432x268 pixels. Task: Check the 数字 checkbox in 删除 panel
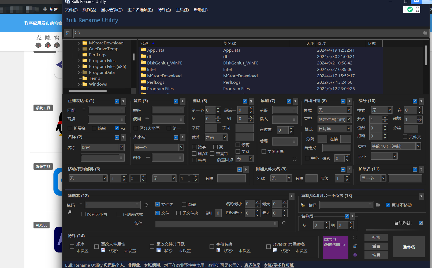point(194,147)
